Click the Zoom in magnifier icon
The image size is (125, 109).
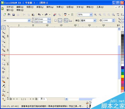[95, 15]
